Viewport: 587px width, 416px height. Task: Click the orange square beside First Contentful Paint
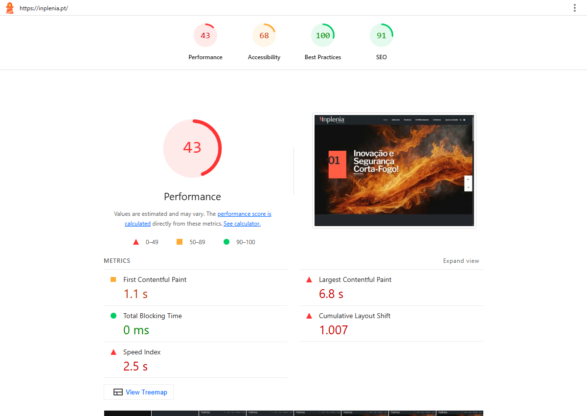[113, 279]
